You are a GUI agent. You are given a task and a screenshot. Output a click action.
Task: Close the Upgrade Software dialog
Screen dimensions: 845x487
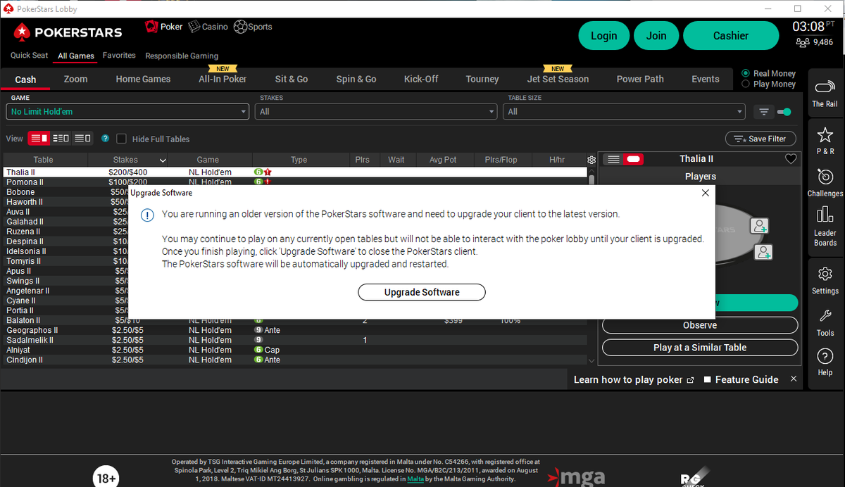point(706,193)
